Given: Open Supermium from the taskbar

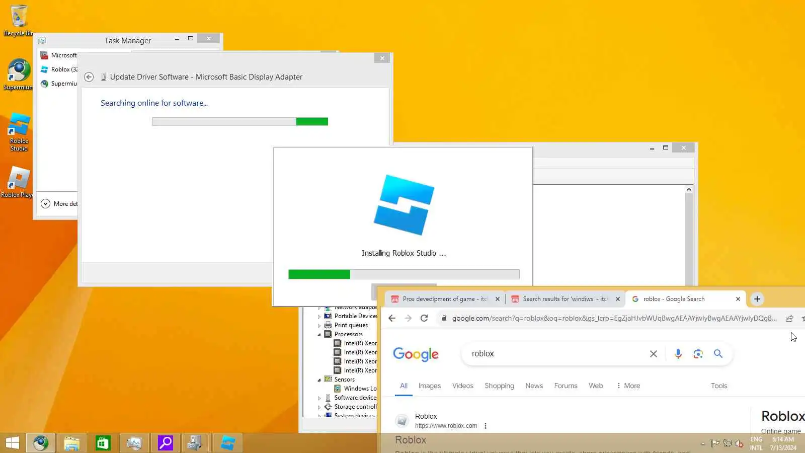Looking at the screenshot, I should (x=41, y=443).
